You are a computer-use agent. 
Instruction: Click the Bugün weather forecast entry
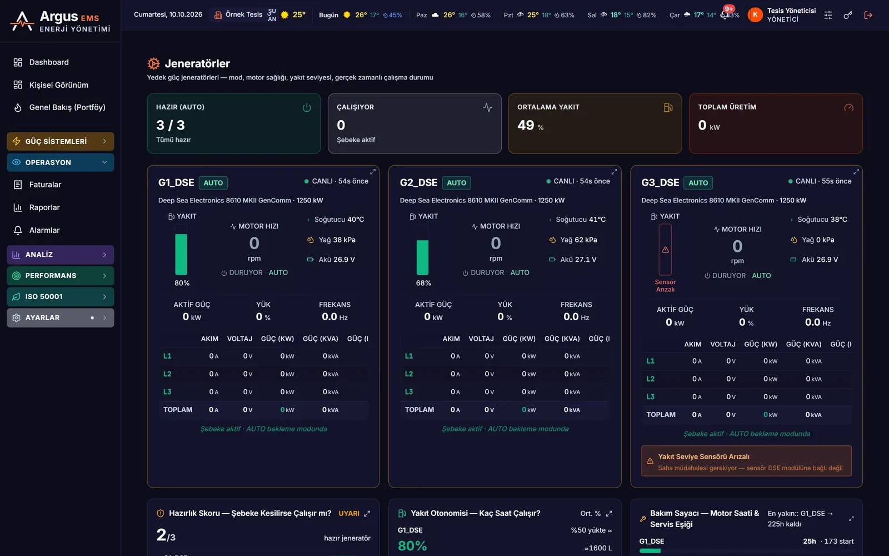click(361, 15)
